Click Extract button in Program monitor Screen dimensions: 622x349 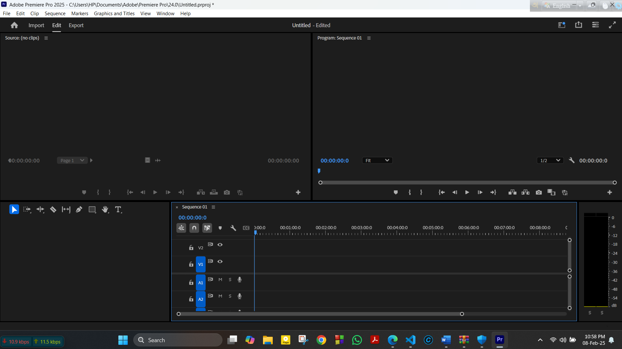tap(525, 192)
